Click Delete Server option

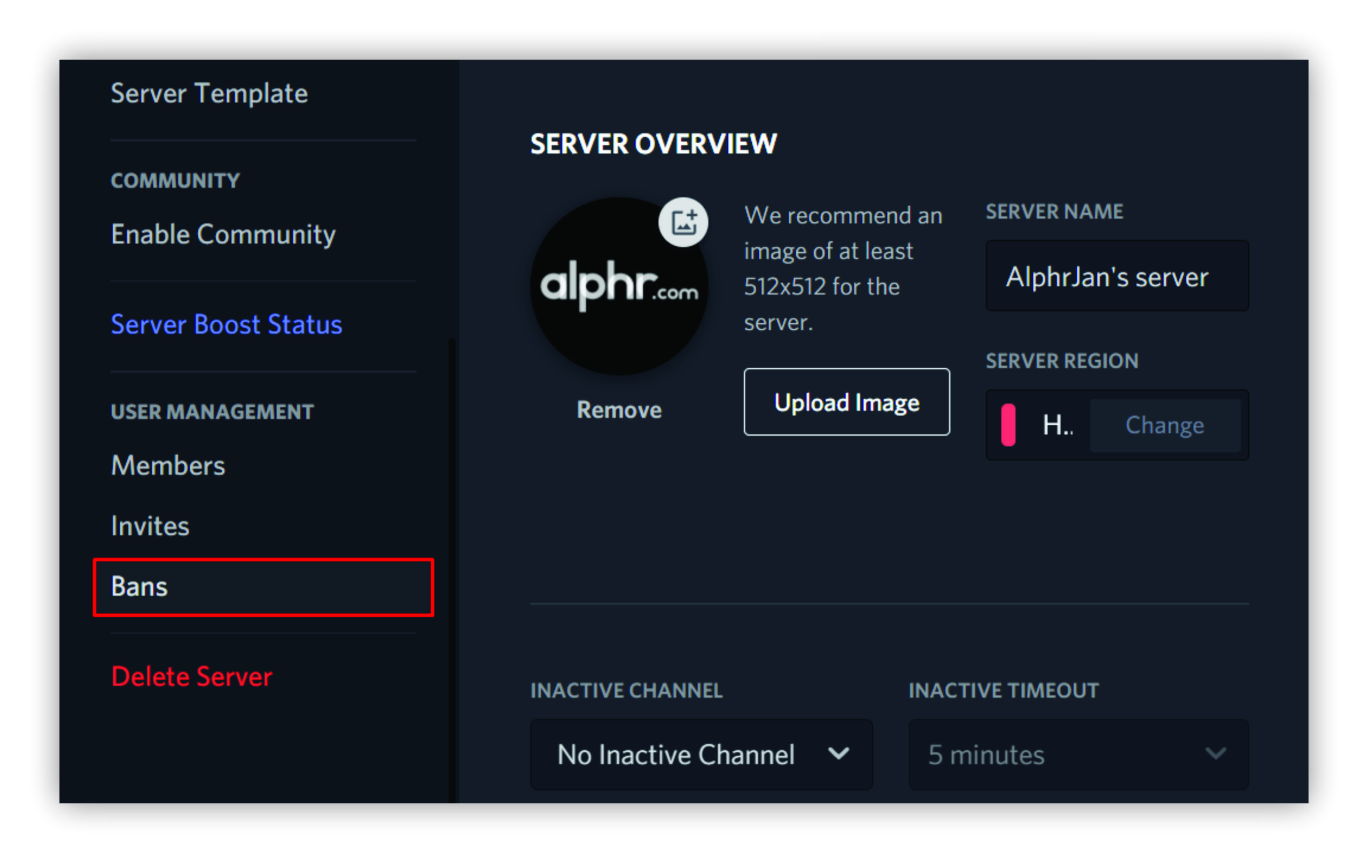click(192, 677)
